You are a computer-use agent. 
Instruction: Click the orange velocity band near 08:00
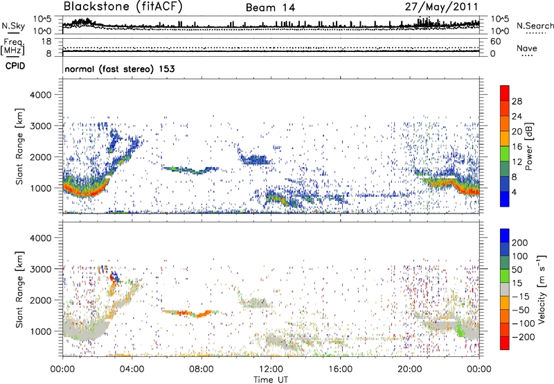pyautogui.click(x=193, y=313)
